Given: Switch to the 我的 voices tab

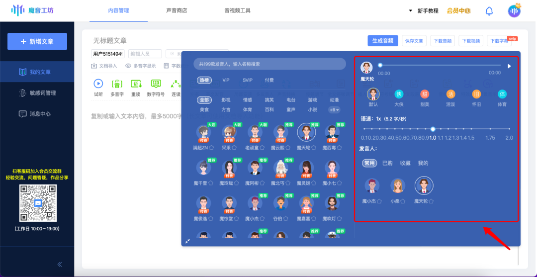Looking at the screenshot, I should pos(423,163).
